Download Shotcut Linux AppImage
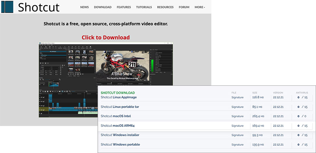Screen dimensions: 316x153 119,97
